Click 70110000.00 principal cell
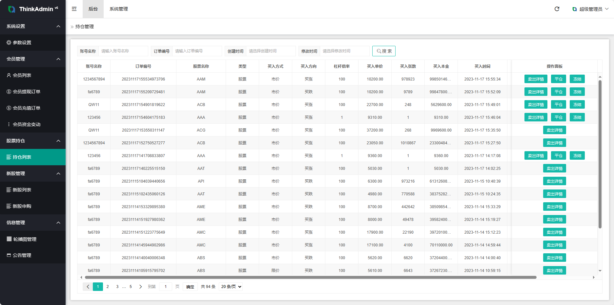This screenshot has height=305, width=614. coord(441,245)
